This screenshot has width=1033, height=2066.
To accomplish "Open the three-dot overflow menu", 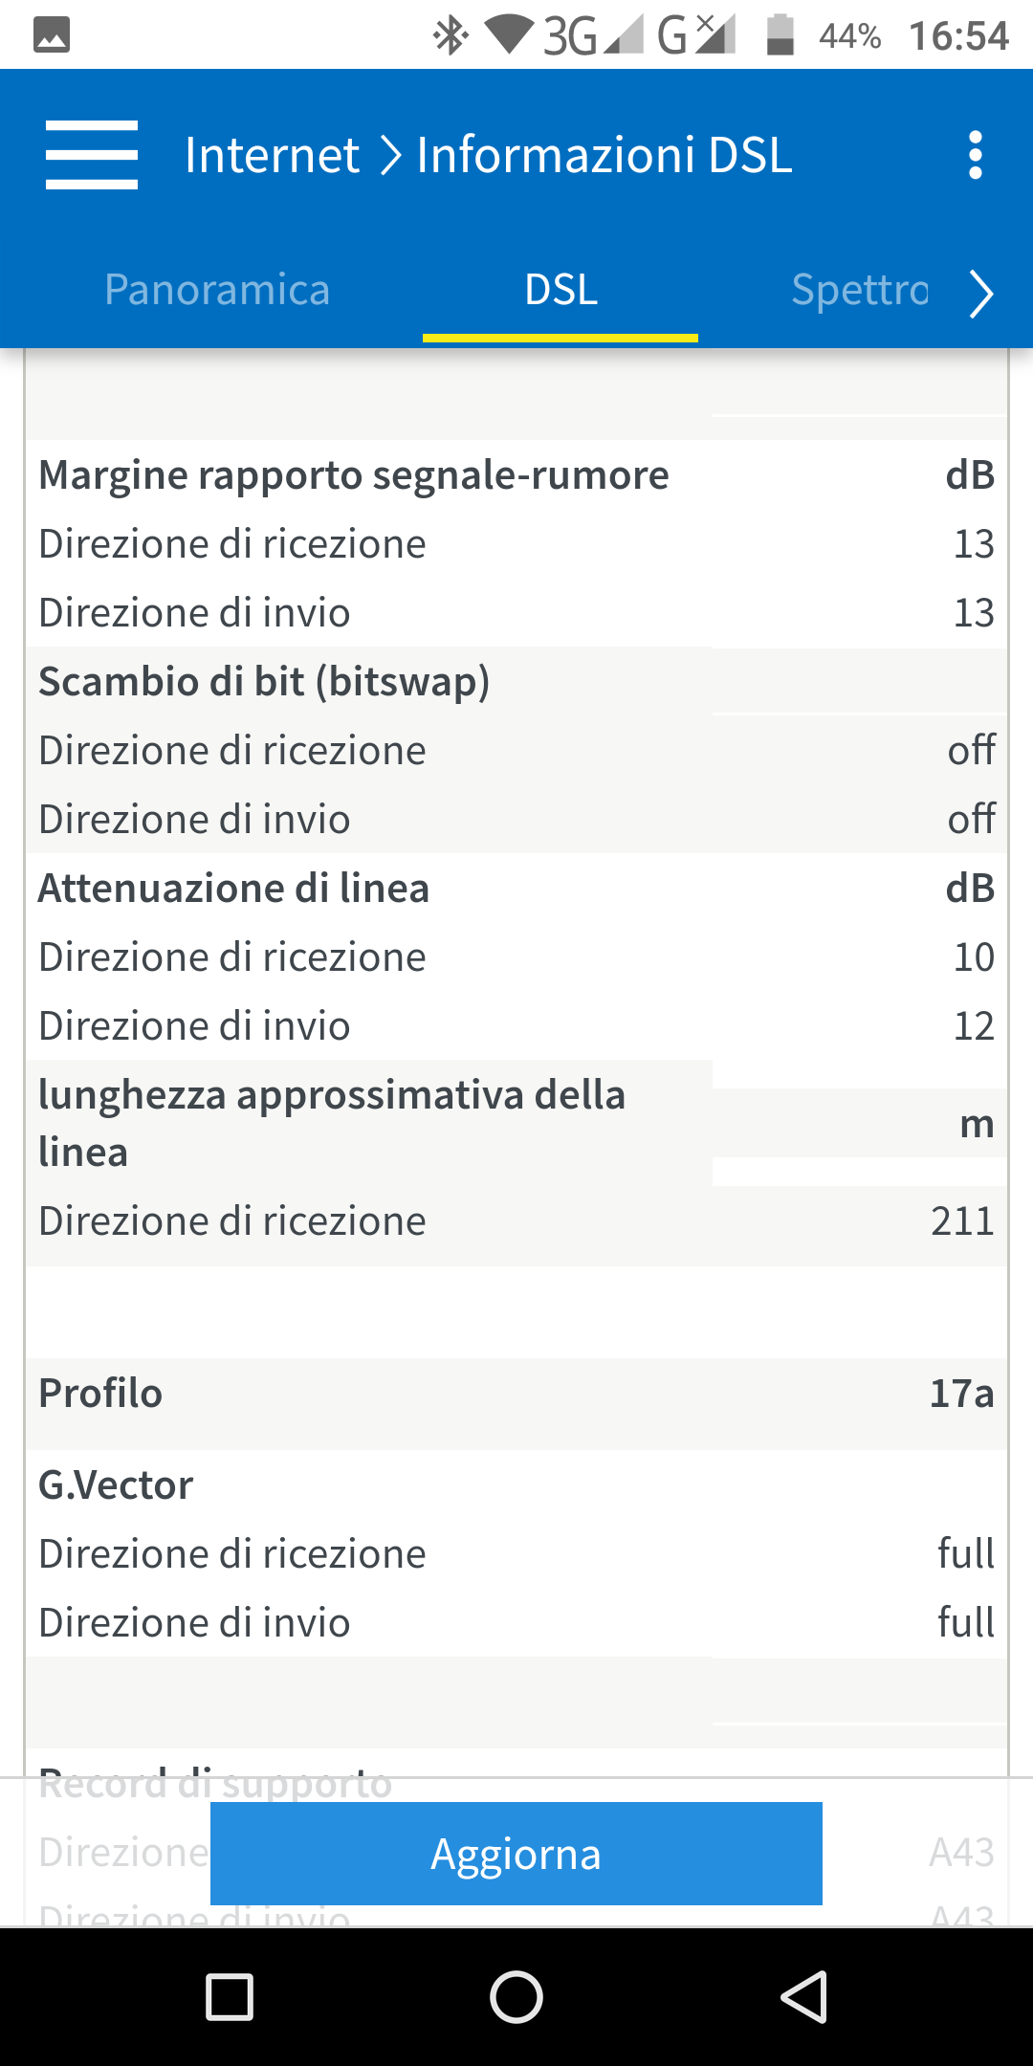I will pos(975,155).
